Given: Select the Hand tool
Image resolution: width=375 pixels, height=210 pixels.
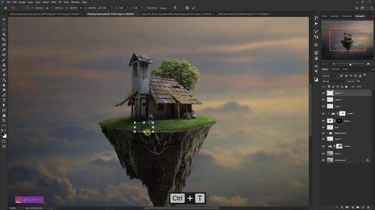Looking at the screenshot, I should coord(4,116).
